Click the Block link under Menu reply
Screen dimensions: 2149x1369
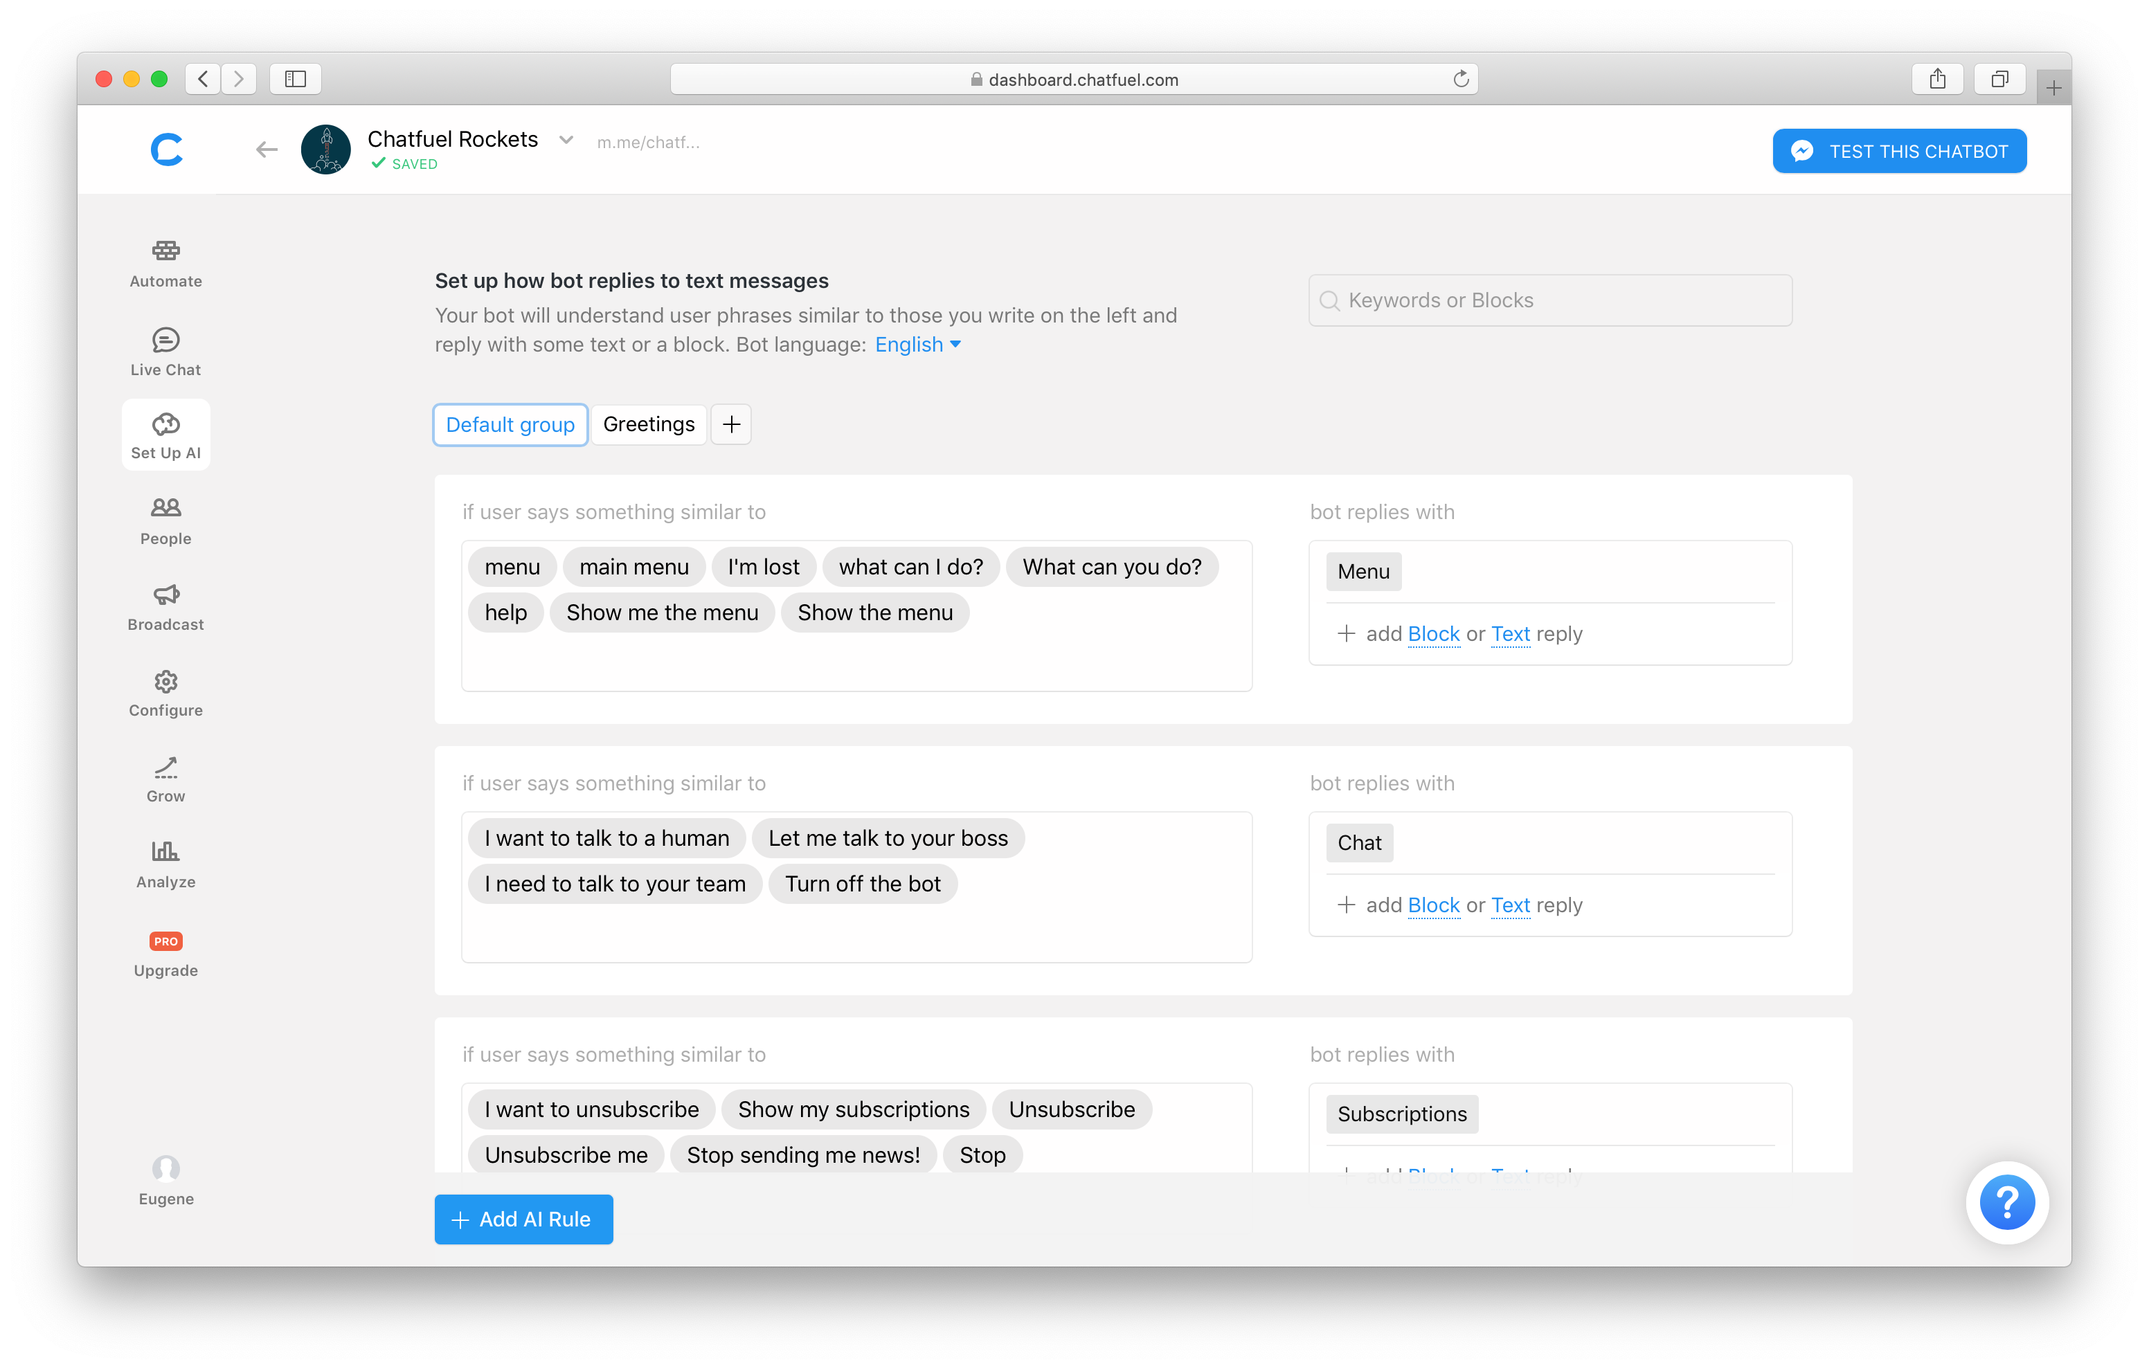pyautogui.click(x=1432, y=634)
